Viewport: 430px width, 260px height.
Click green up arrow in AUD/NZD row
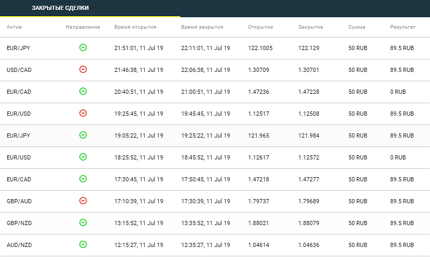tap(83, 244)
